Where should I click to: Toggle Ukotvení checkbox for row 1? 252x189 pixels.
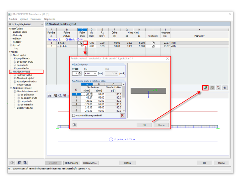(153, 43)
